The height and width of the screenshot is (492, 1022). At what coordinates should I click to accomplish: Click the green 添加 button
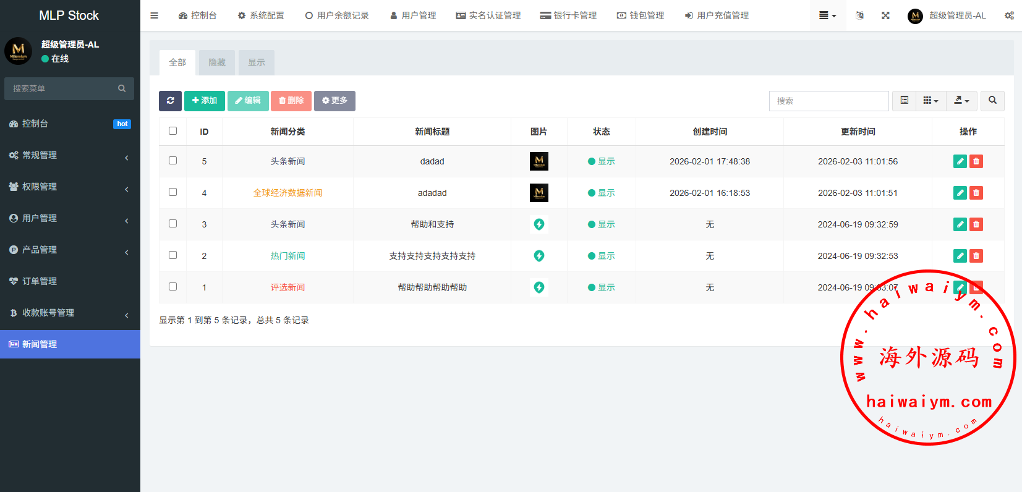tap(205, 101)
